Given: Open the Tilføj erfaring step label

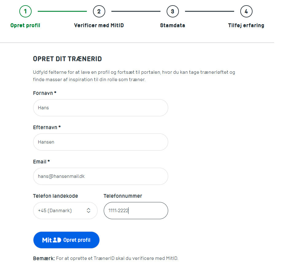Looking at the screenshot, I should (x=246, y=25).
